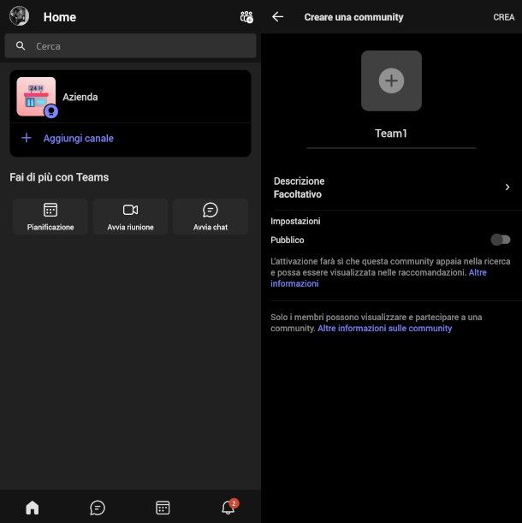Edit the Team1 community name field

391,134
